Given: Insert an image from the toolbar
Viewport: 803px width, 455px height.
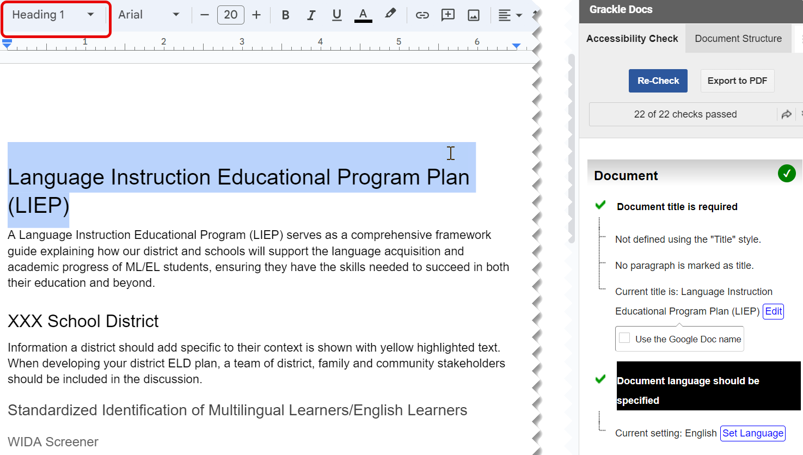Looking at the screenshot, I should tap(474, 15).
